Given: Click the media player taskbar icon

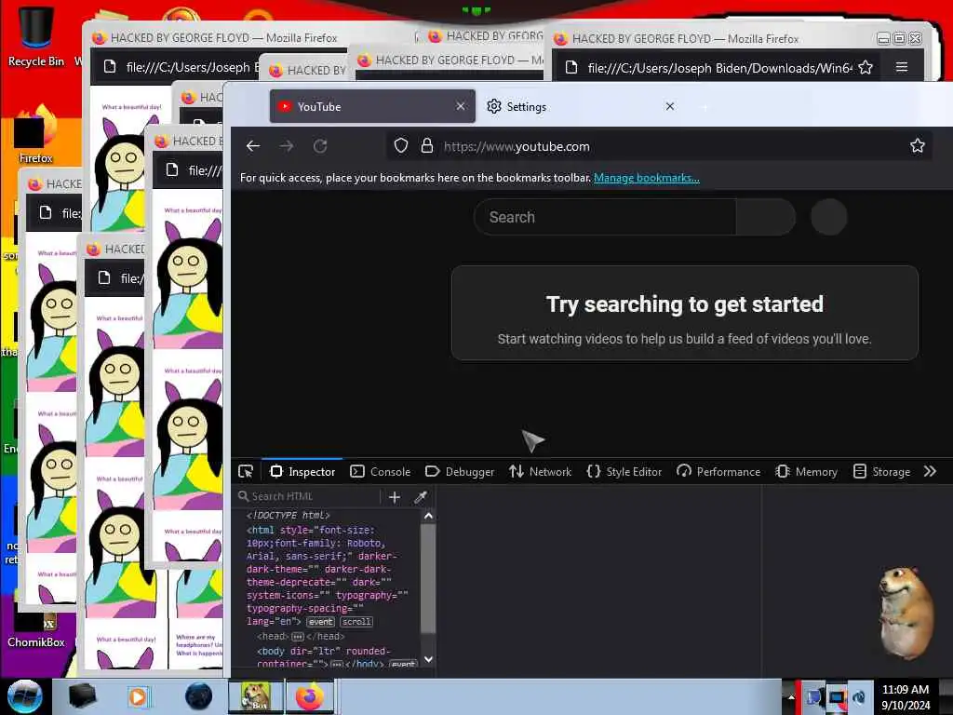Looking at the screenshot, I should [138, 696].
